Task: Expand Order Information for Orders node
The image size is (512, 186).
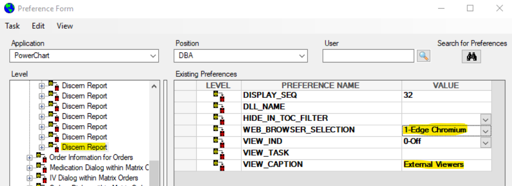Action: click(x=30, y=158)
